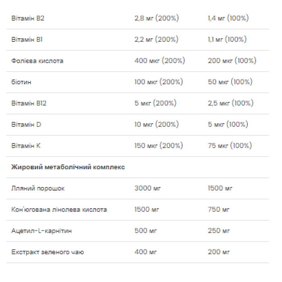Screen dimensions: 282x282
Task: Select the 75 мкг (100%) cell
Action: coord(230,146)
